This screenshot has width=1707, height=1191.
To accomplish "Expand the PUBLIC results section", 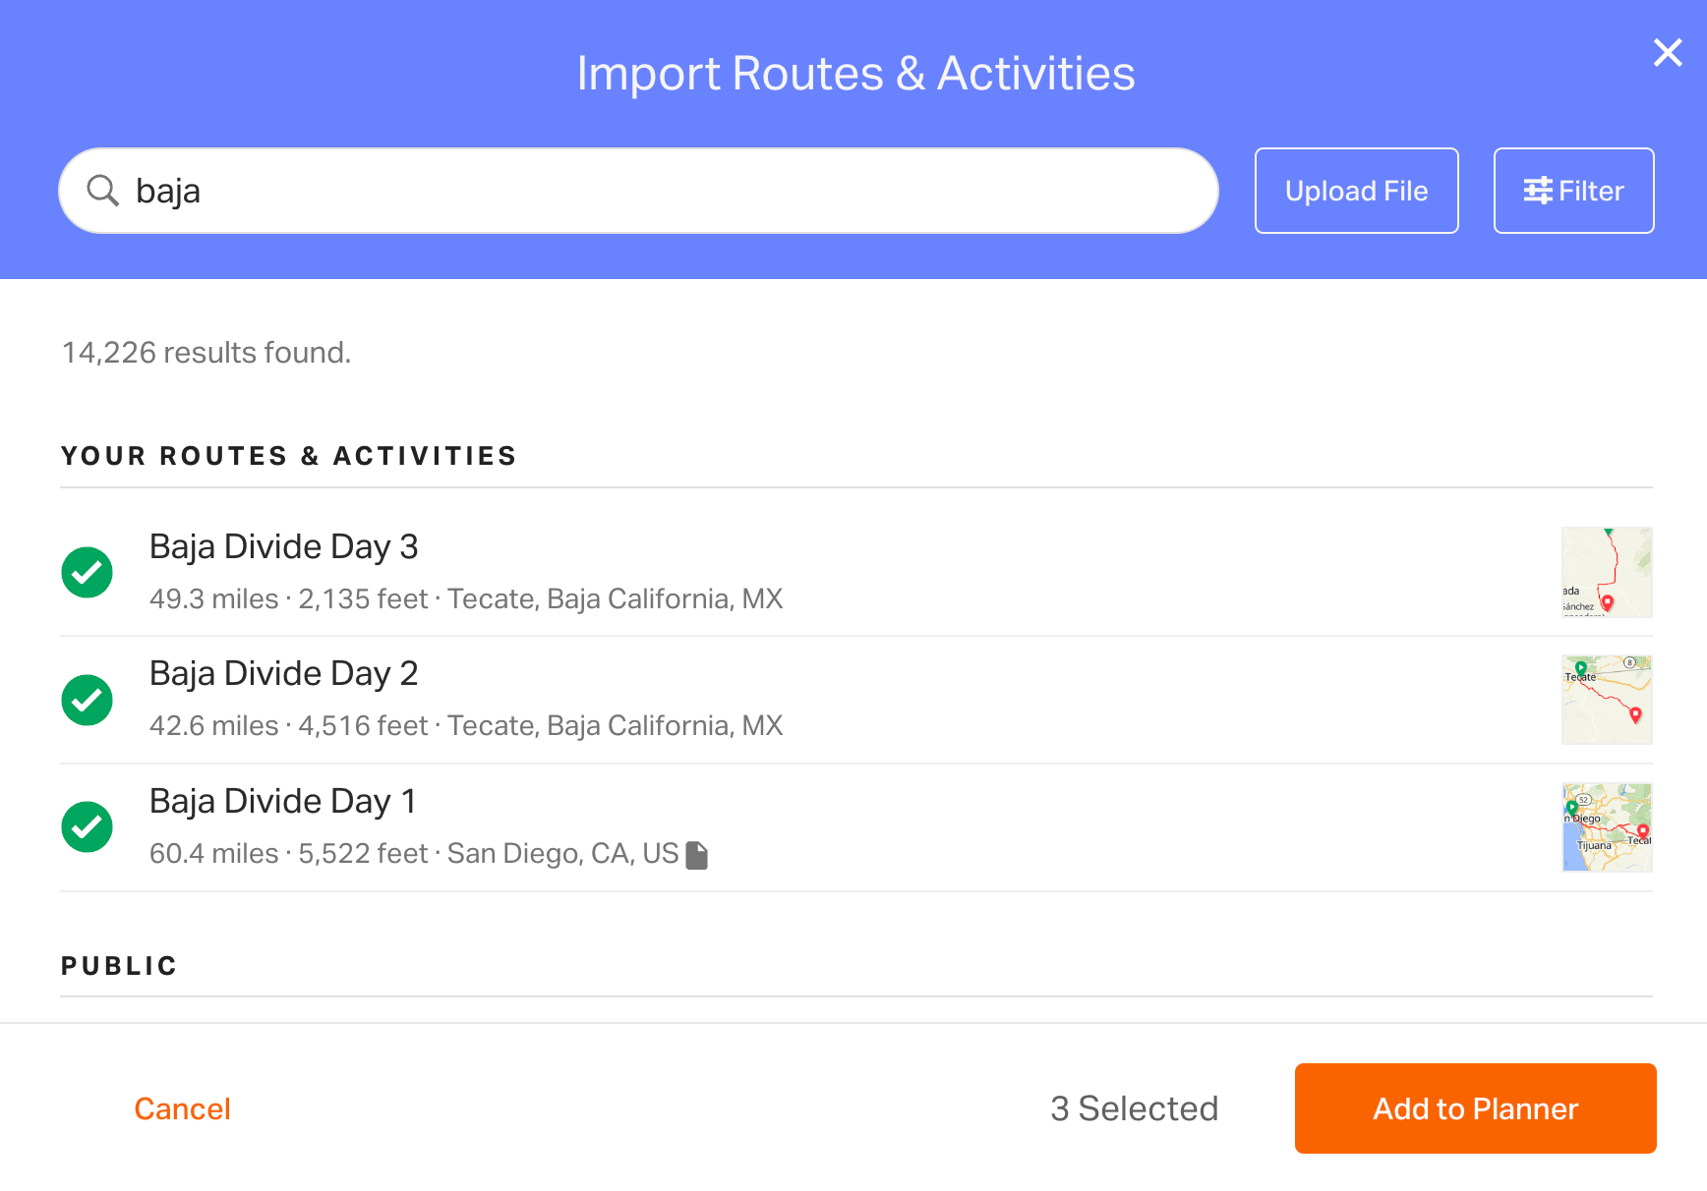I will tap(119, 965).
